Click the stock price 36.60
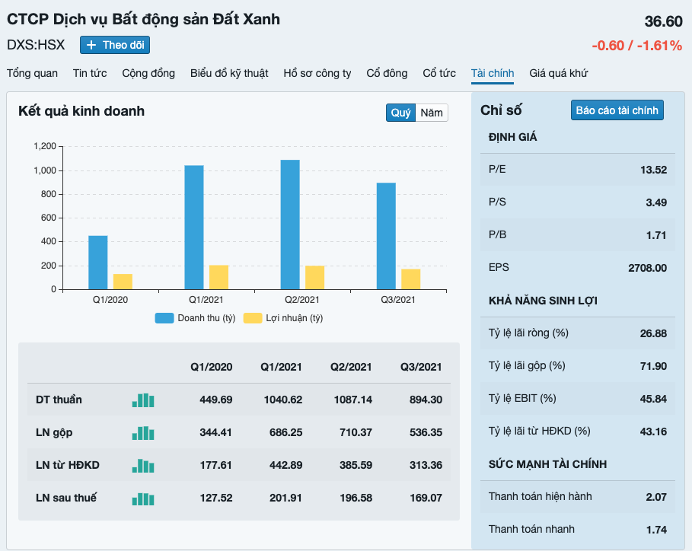The width and height of the screenshot is (692, 551). tap(663, 21)
